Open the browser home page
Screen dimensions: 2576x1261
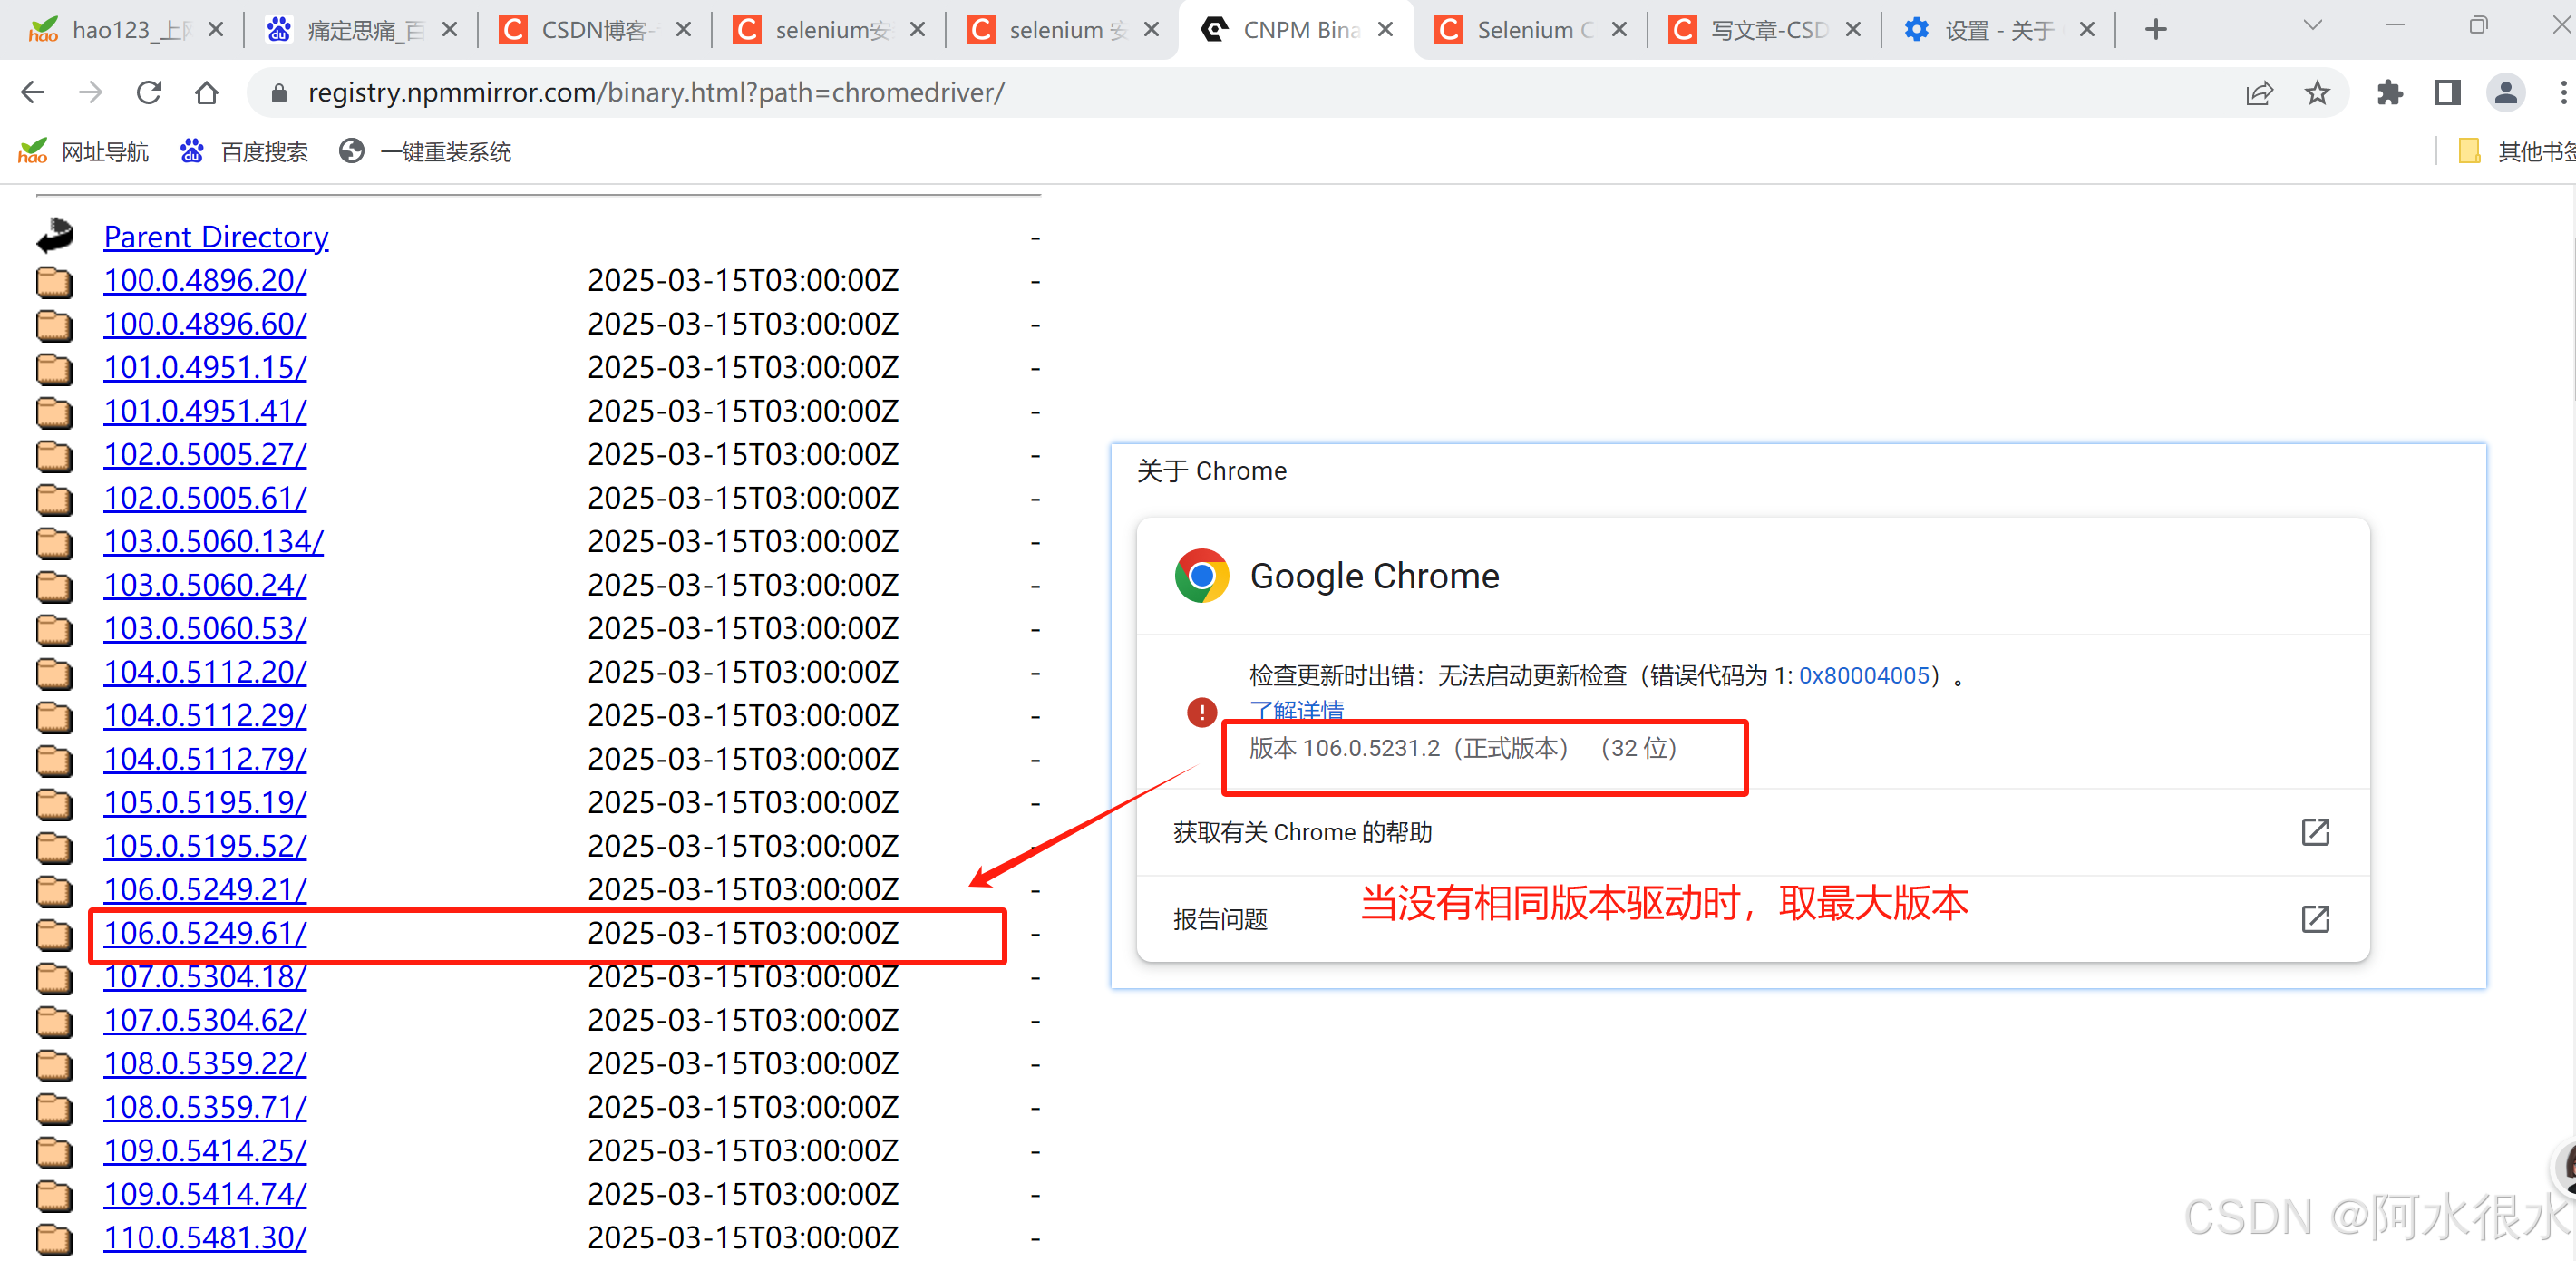click(207, 92)
